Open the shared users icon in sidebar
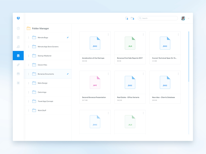Image resolution: width=206 pixels, height=154 pixels. [x=18, y=46]
